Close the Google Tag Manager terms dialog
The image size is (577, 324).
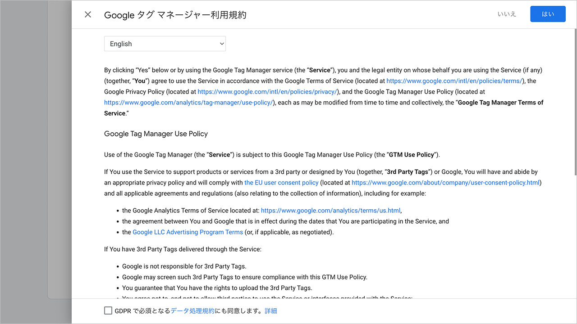(x=88, y=14)
